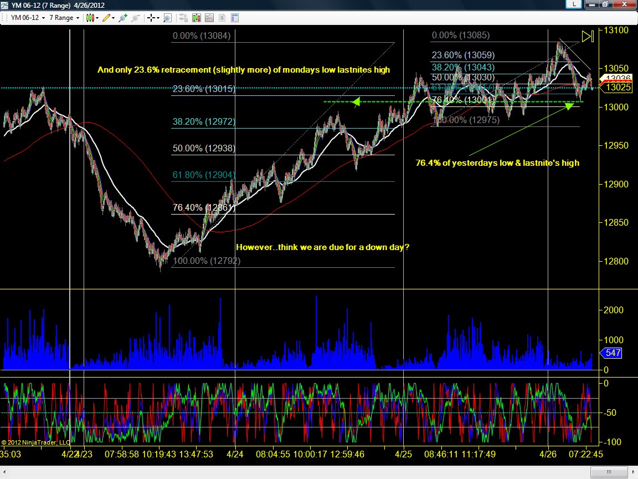Select the crosshair cursor tool
This screenshot has height=479, width=638.
coord(151,18)
